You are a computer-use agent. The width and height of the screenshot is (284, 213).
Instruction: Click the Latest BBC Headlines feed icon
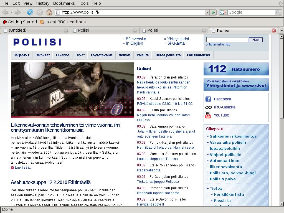(x=42, y=22)
